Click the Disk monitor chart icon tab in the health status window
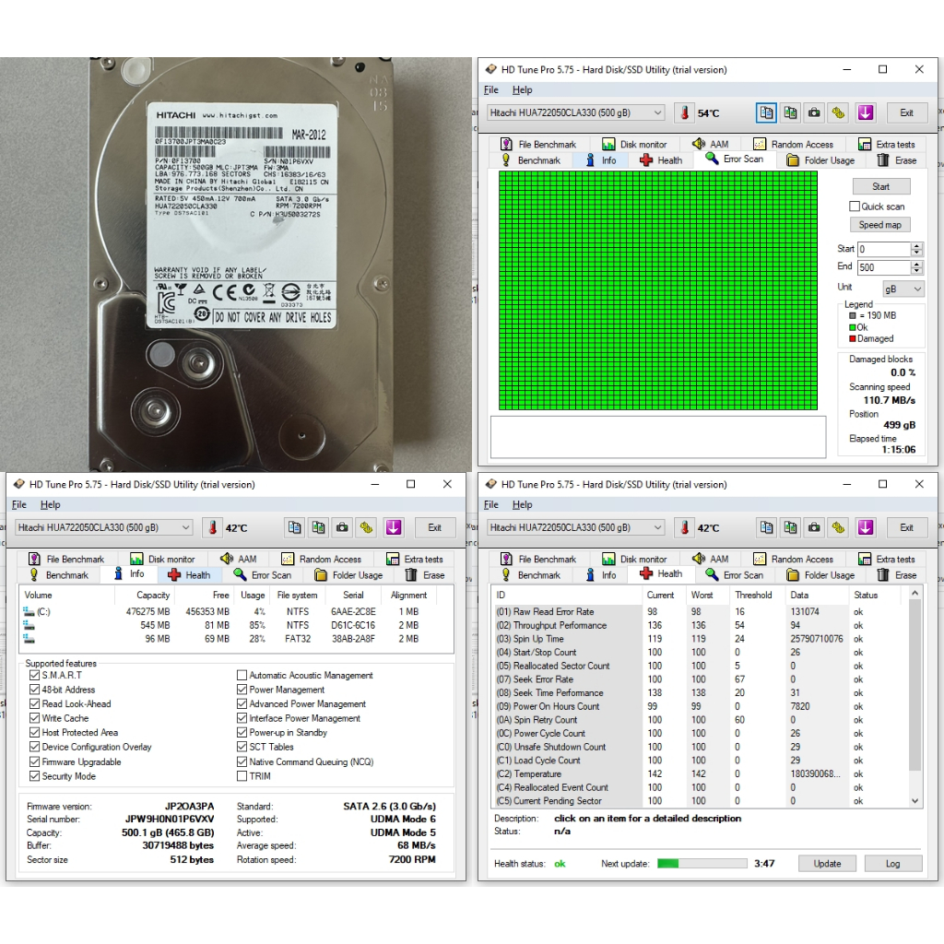This screenshot has height=944, width=944. coord(609,559)
